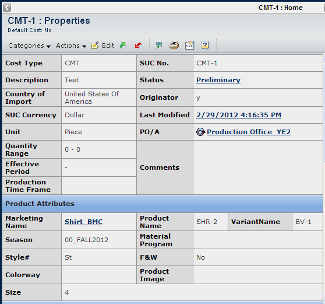Open the Last Modified date link
Image resolution: width=325 pixels, height=304 pixels.
click(239, 115)
